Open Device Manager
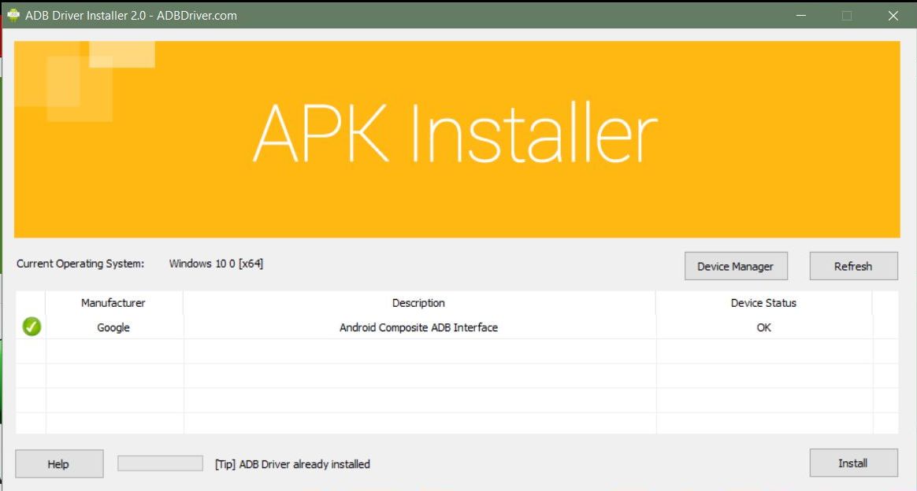Screen dimensions: 917x491 click(x=735, y=266)
